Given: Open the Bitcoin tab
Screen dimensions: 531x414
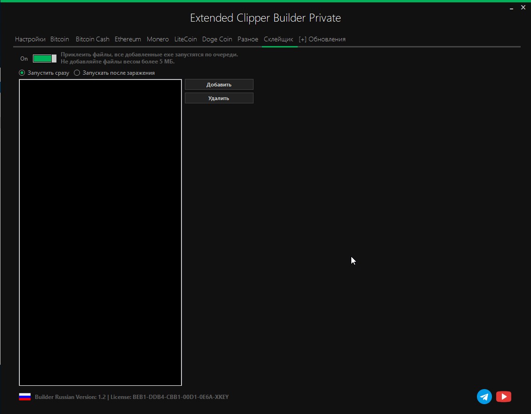Looking at the screenshot, I should tap(60, 39).
